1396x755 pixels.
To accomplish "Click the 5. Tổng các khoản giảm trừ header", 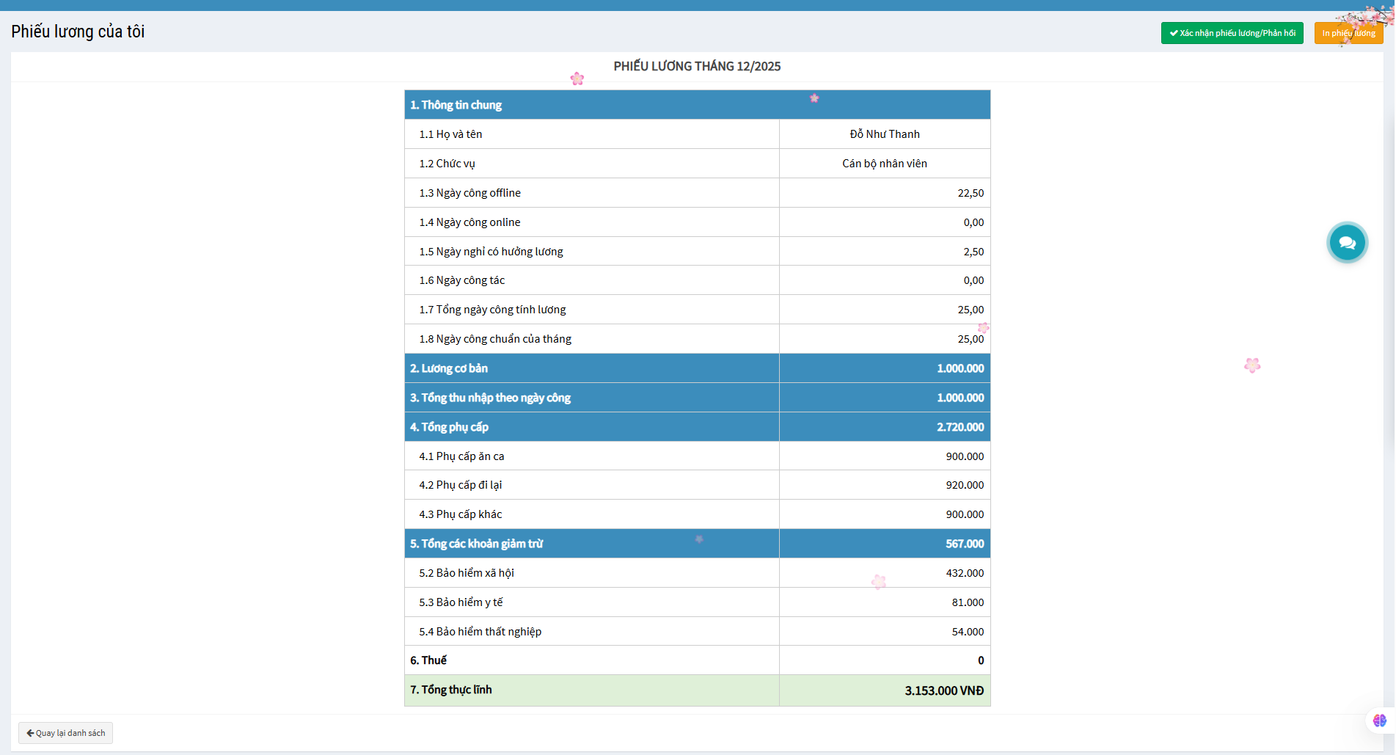I will [x=476, y=544].
